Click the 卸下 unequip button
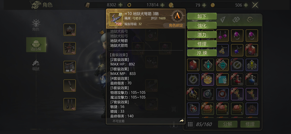Image resolution: width=291 pixels, height=134 pixels. 202,16
